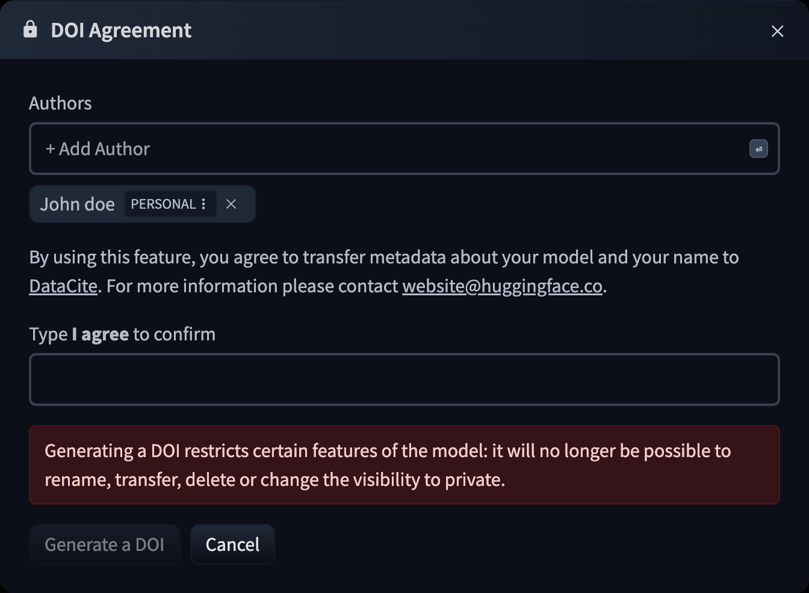
Task: Click the red DOI restrictions warning banner
Action: click(x=404, y=465)
